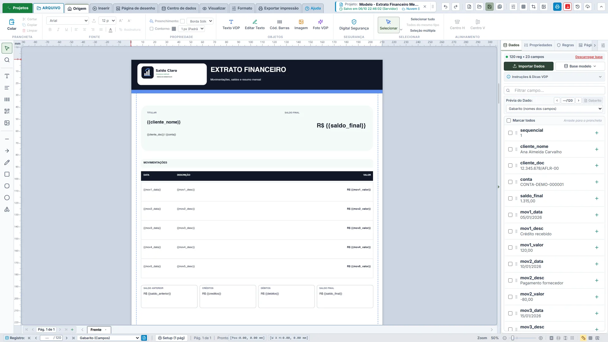Choose the pencil drawing tool in sidebar
608x342 pixels.
tap(7, 162)
